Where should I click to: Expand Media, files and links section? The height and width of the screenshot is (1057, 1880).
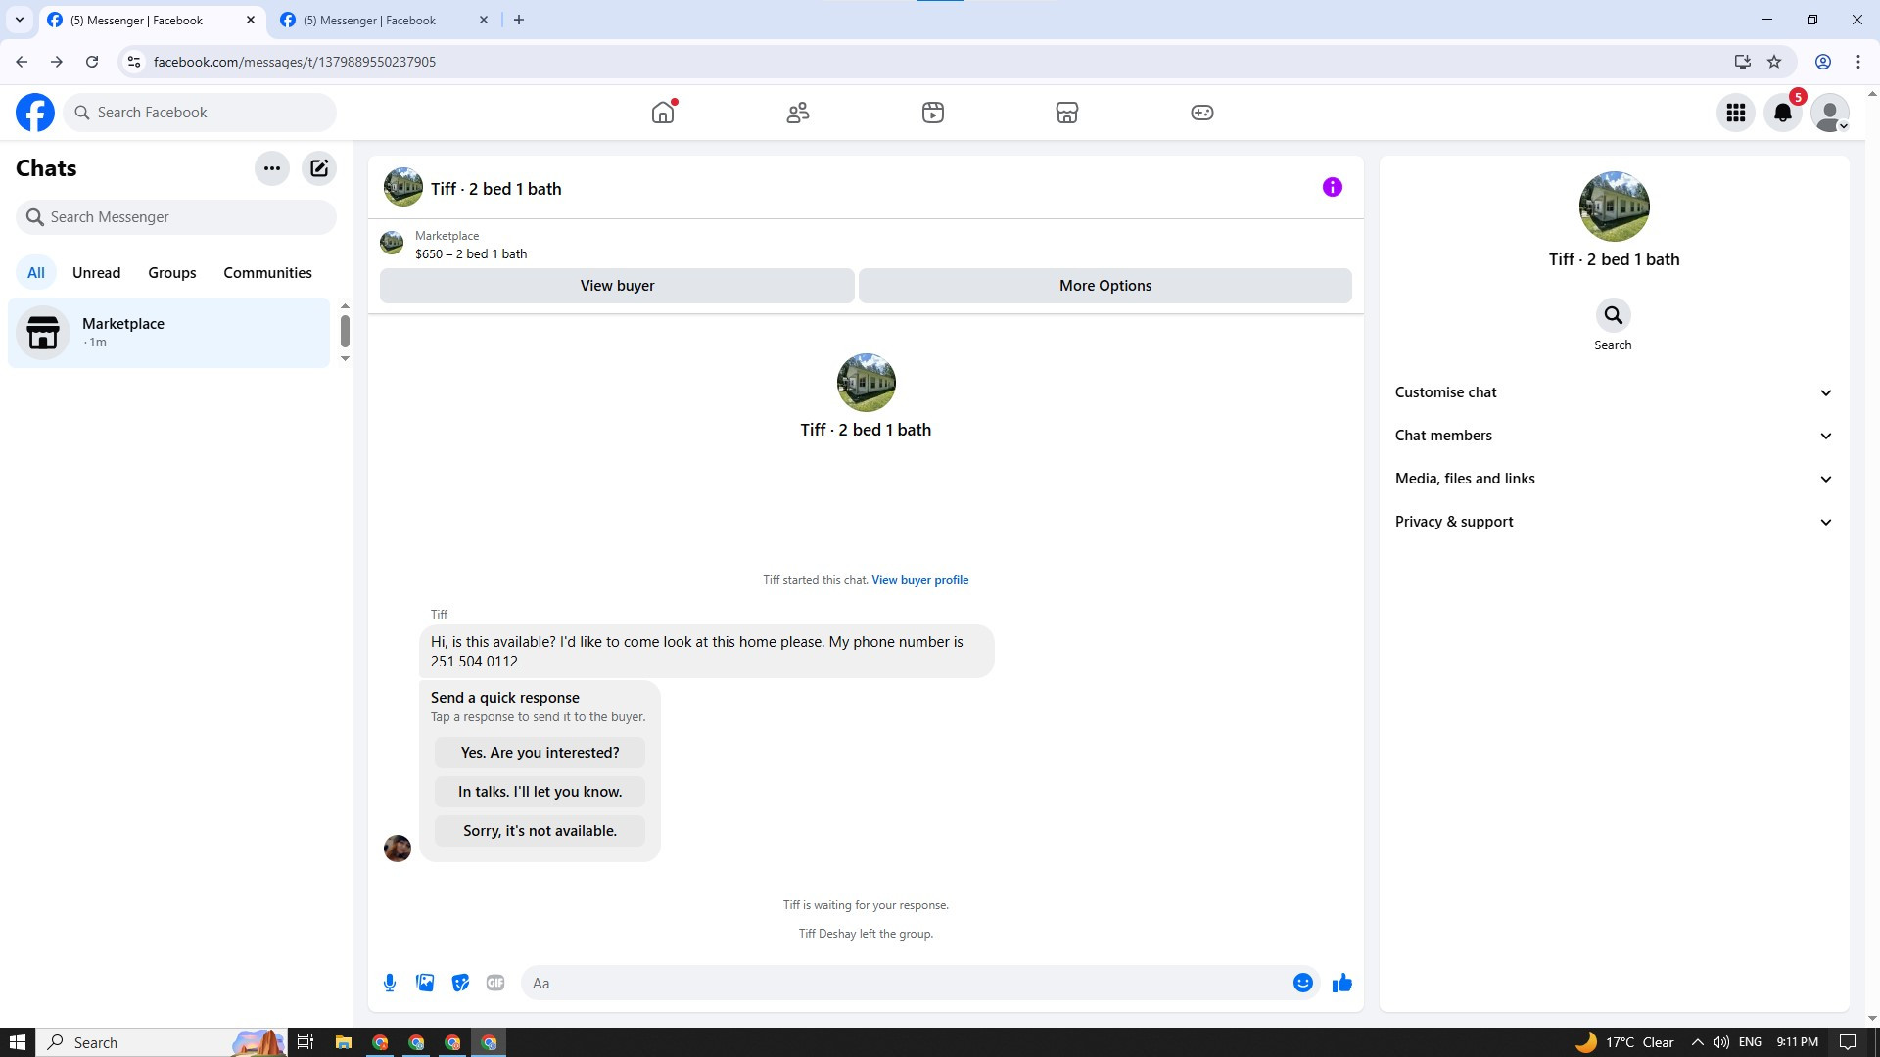[x=1613, y=479]
